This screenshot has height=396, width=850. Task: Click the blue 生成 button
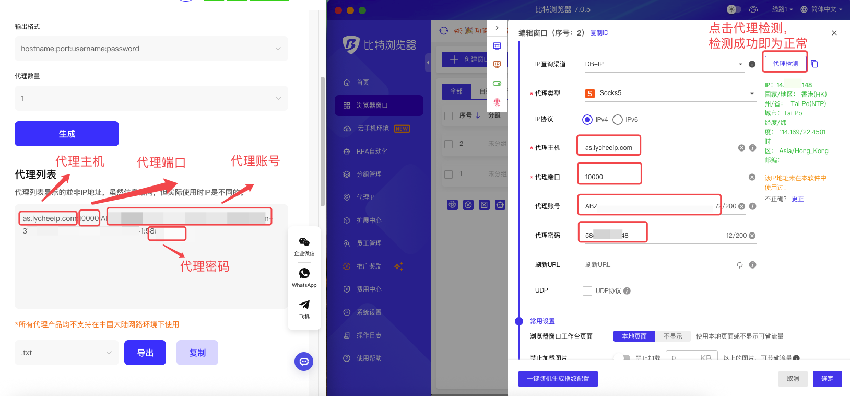click(67, 134)
